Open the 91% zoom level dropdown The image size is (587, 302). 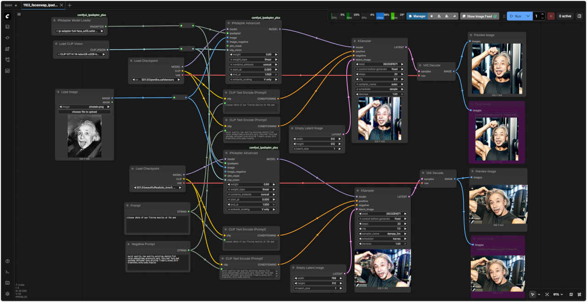tap(558, 294)
